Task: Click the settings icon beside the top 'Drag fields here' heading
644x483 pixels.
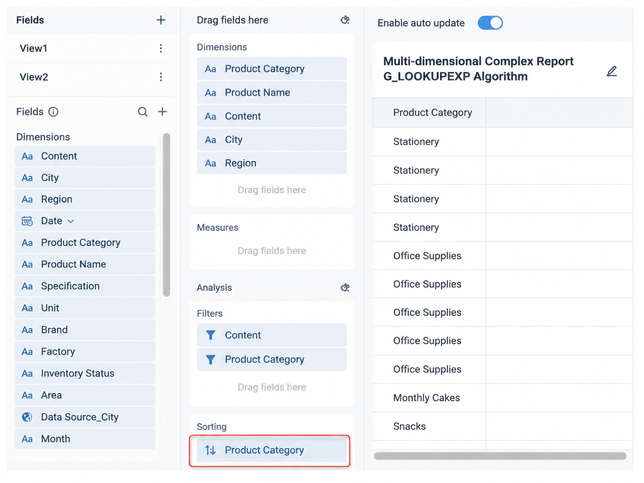Action: [x=345, y=20]
